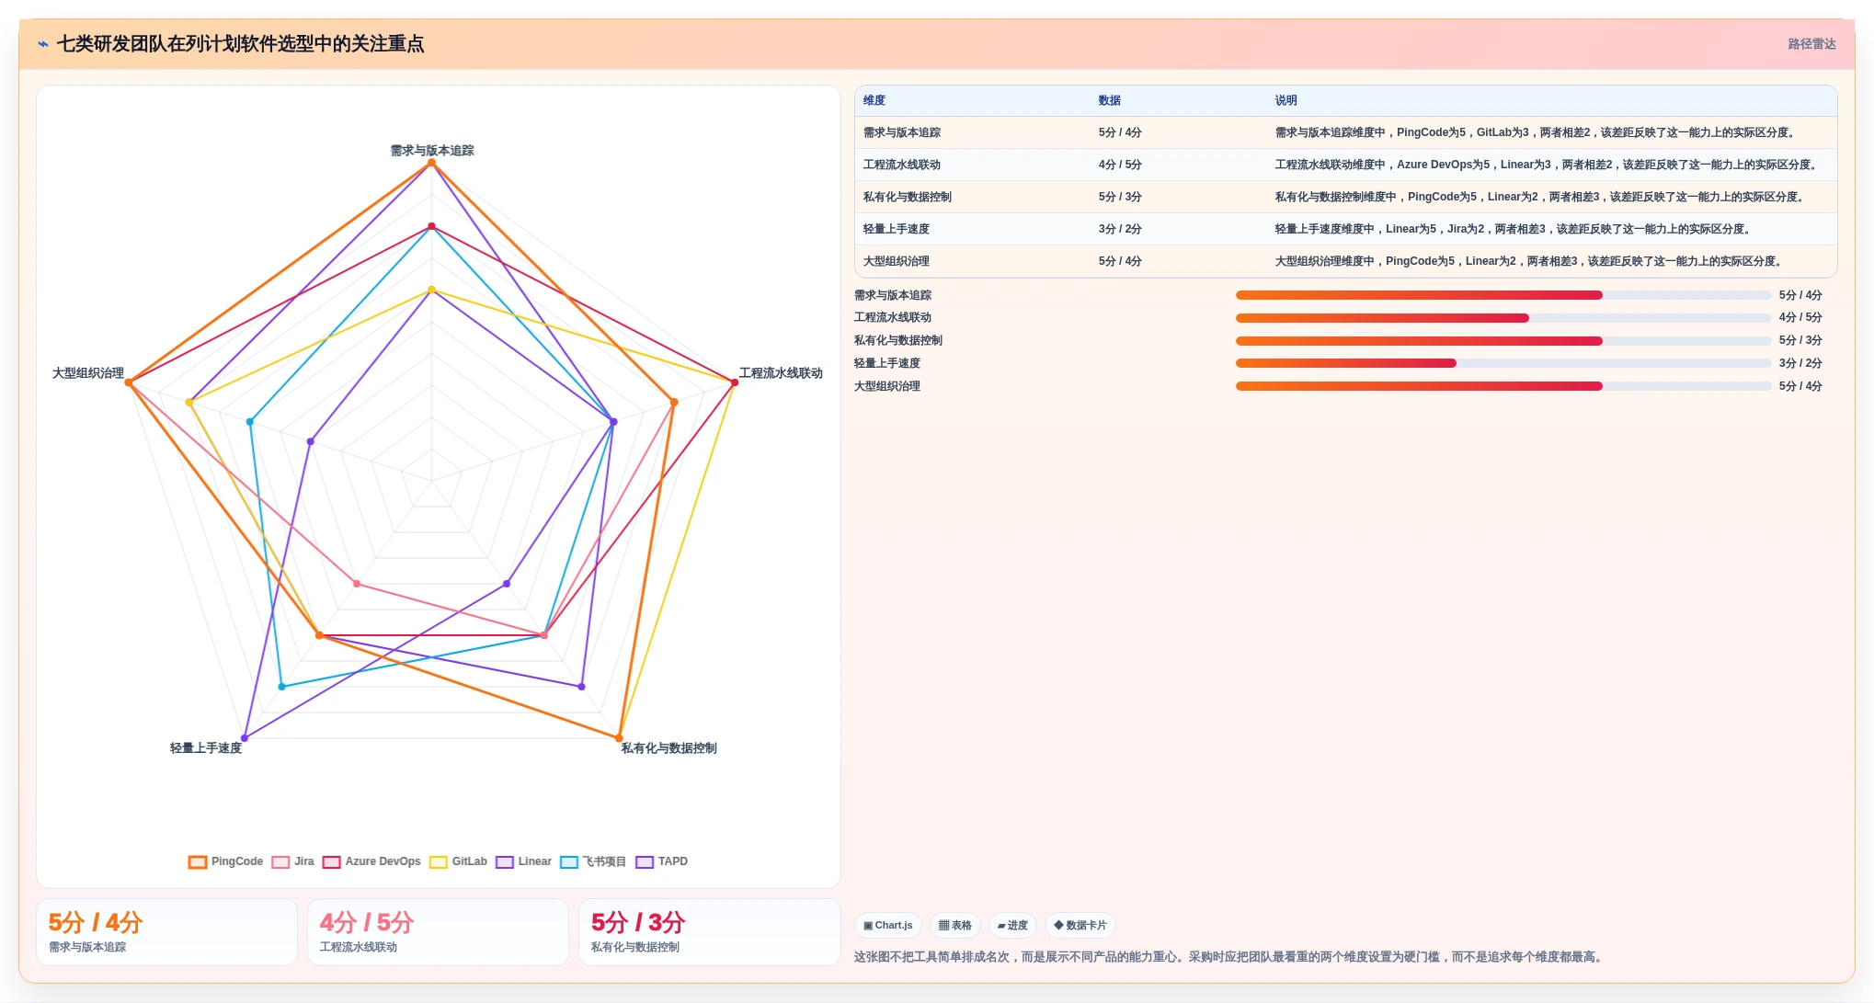The image size is (1874, 1003).
Task: Click the chart title 七类研发团队在列计划软件选型中的关注重点
Action: click(241, 44)
